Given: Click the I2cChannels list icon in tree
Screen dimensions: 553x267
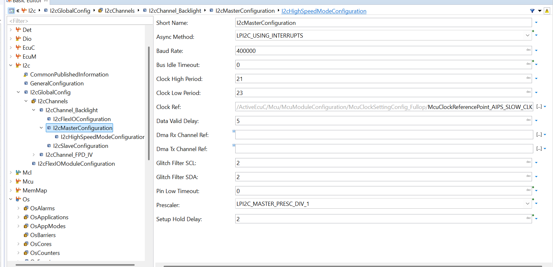Looking at the screenshot, I should point(34,101).
